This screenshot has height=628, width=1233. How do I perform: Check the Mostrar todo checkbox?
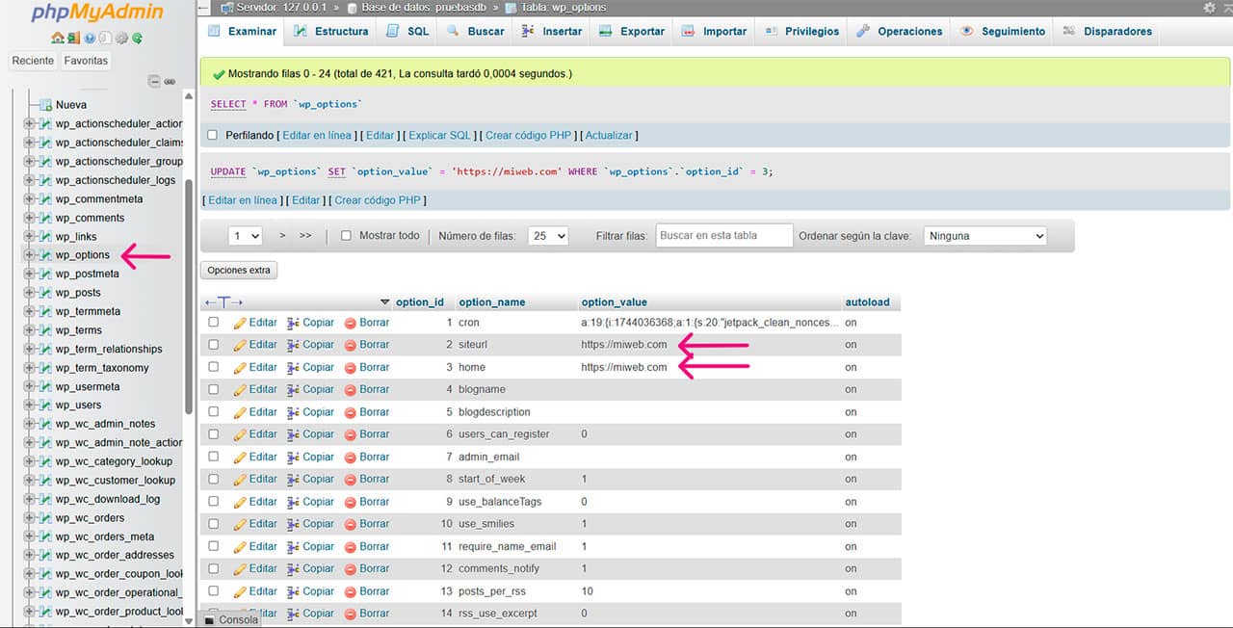tap(347, 236)
